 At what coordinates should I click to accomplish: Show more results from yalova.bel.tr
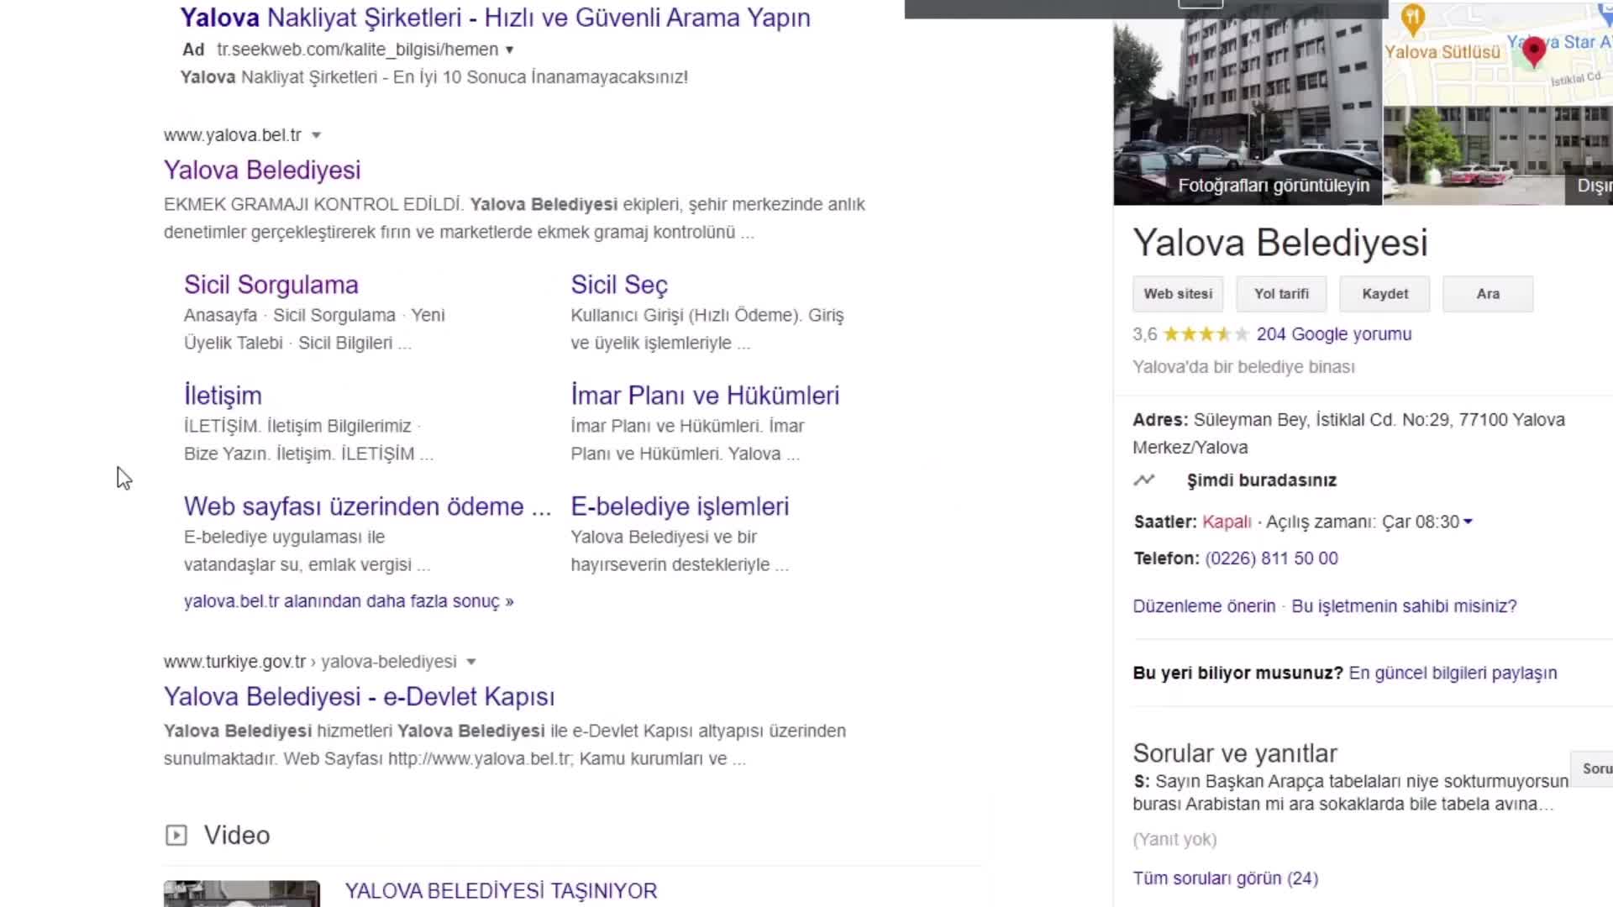349,601
